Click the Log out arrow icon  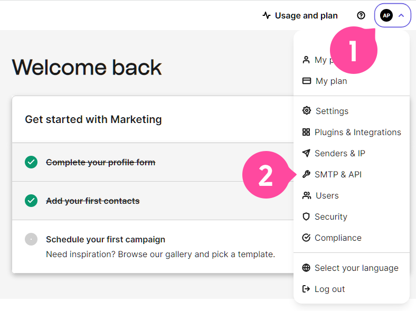pos(306,289)
